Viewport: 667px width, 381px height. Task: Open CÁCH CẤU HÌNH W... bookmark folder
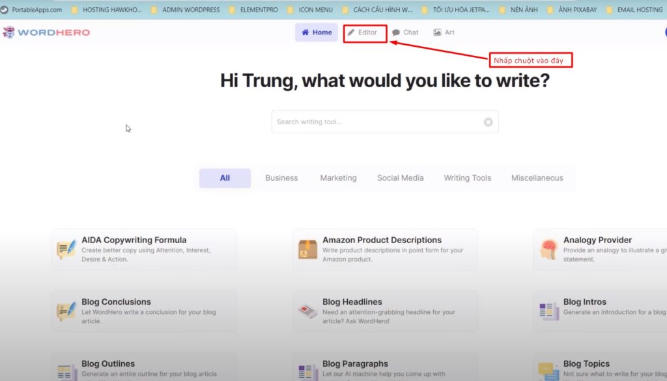(x=377, y=9)
